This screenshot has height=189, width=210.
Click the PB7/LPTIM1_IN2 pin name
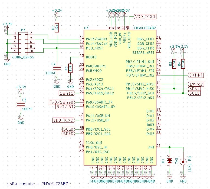pyautogui.click(x=140, y=75)
